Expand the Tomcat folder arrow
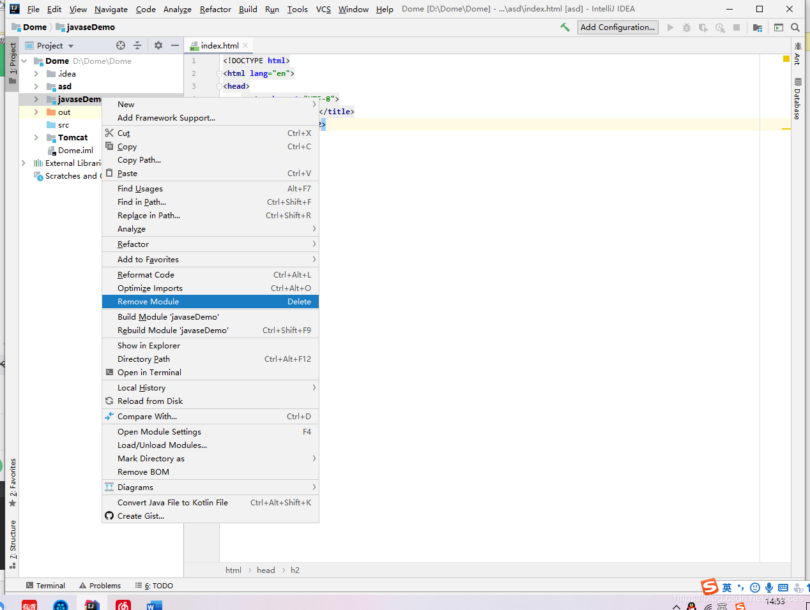 tap(36, 138)
